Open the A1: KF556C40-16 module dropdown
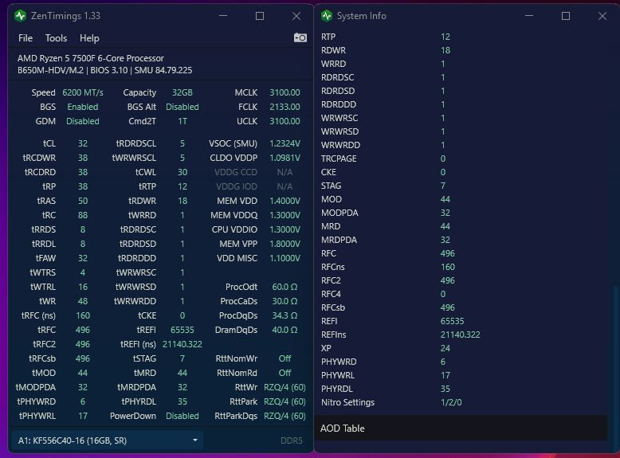620x458 pixels. tap(108, 440)
